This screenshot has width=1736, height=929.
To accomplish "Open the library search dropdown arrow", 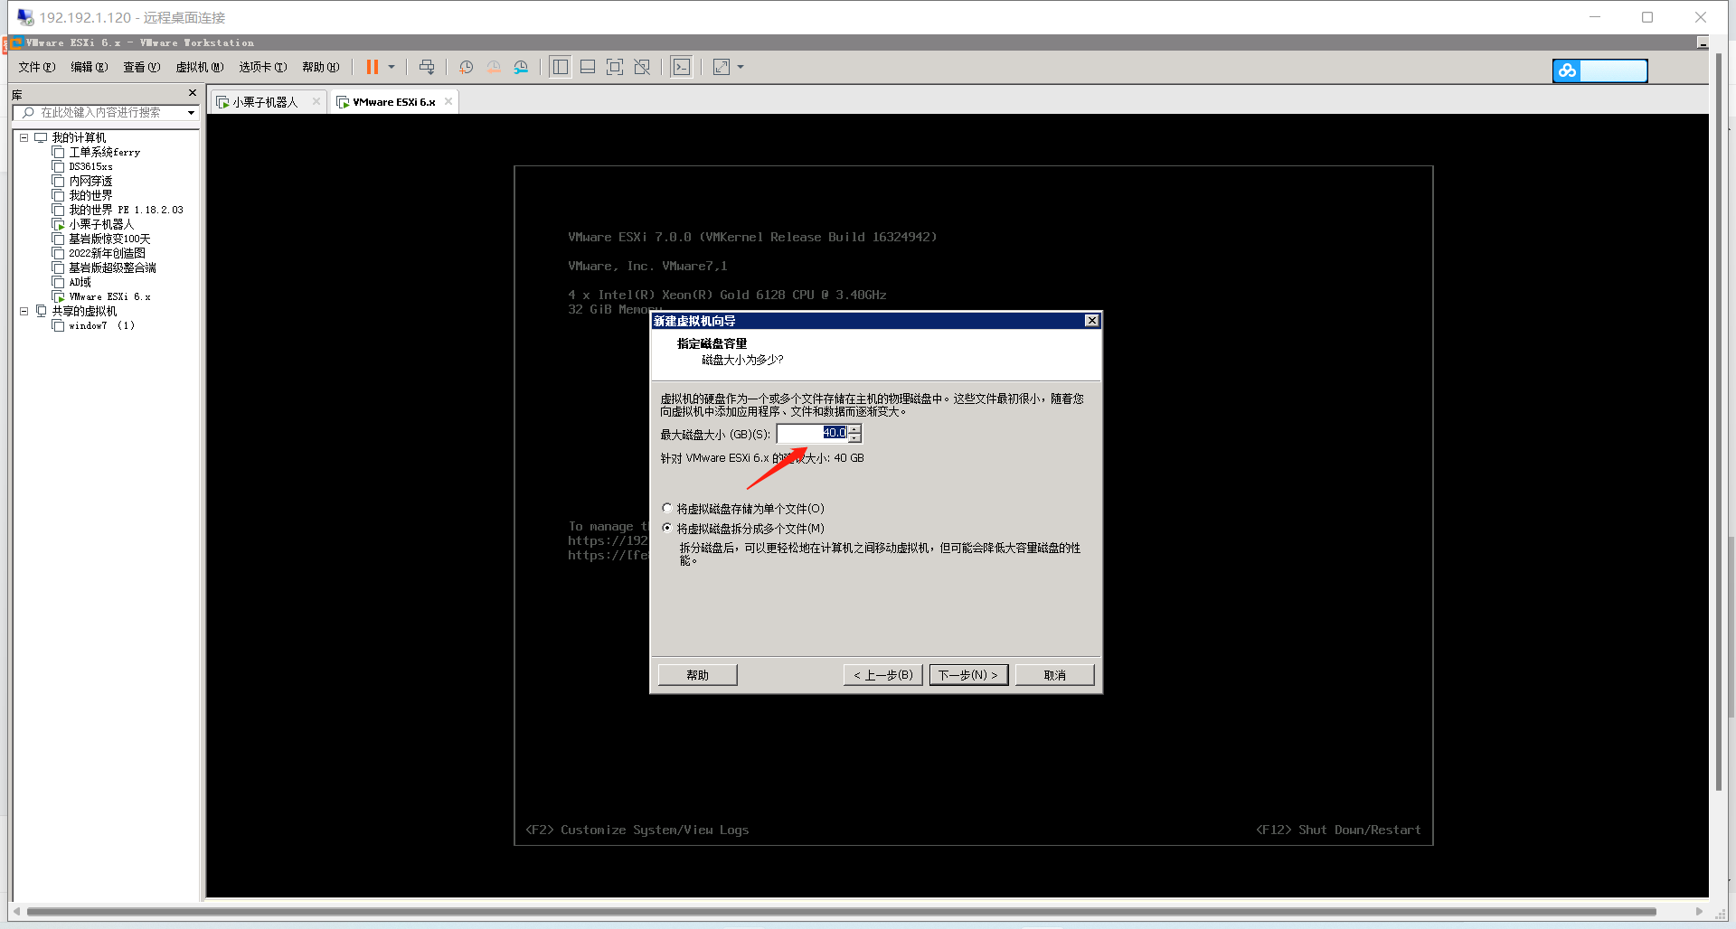I will tap(191, 113).
